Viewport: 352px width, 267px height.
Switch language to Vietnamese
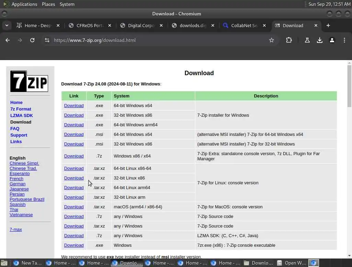[21, 215]
